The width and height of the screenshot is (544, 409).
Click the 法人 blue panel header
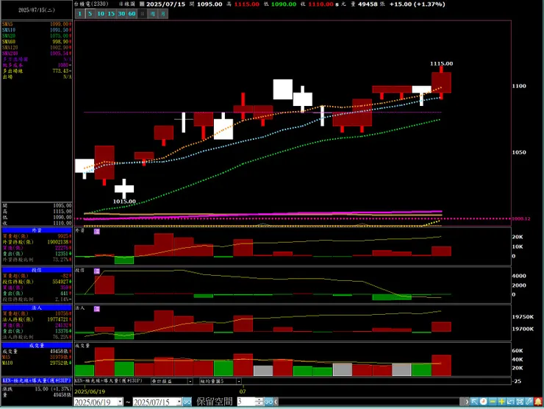coord(37,307)
